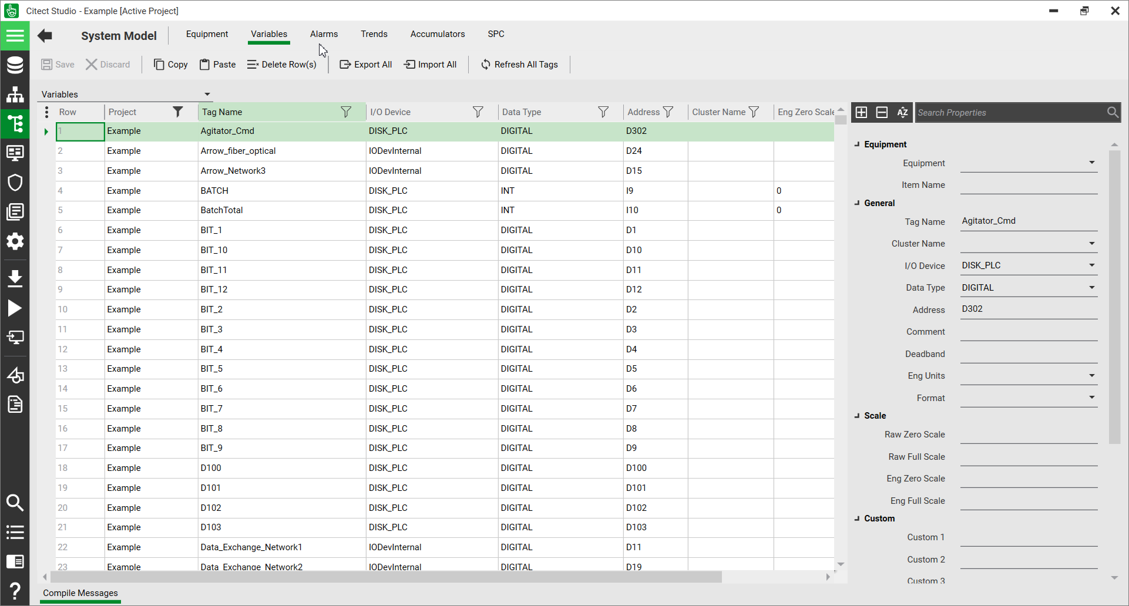This screenshot has width=1129, height=606.
Task: Sort properties alphabetically with AZ icon
Action: 902,112
